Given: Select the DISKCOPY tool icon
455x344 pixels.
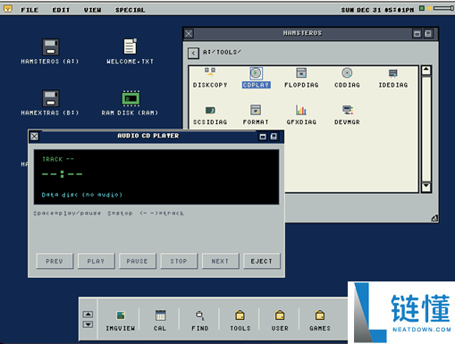Looking at the screenshot, I should 210,72.
